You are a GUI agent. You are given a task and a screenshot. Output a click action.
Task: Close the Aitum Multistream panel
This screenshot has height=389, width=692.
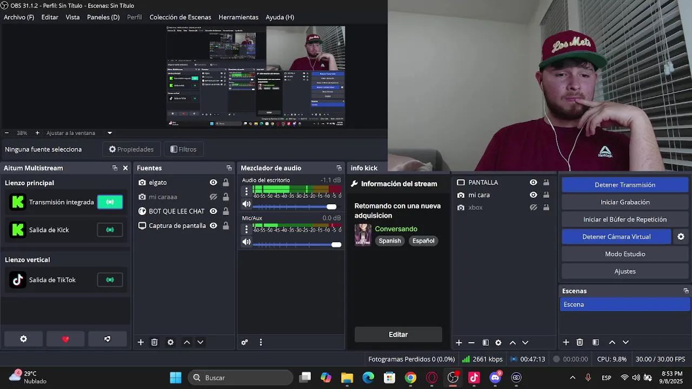125,168
